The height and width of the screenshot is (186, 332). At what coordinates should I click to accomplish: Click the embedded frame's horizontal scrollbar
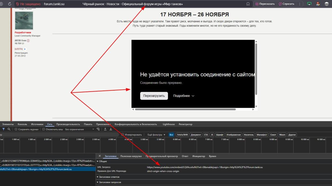pyautogui.click(x=185, y=109)
